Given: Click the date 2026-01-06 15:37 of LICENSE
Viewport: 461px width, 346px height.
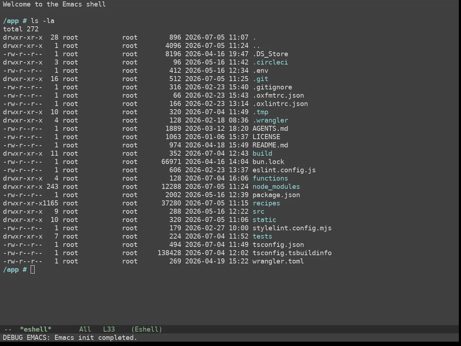Looking at the screenshot, I should pos(217,137).
